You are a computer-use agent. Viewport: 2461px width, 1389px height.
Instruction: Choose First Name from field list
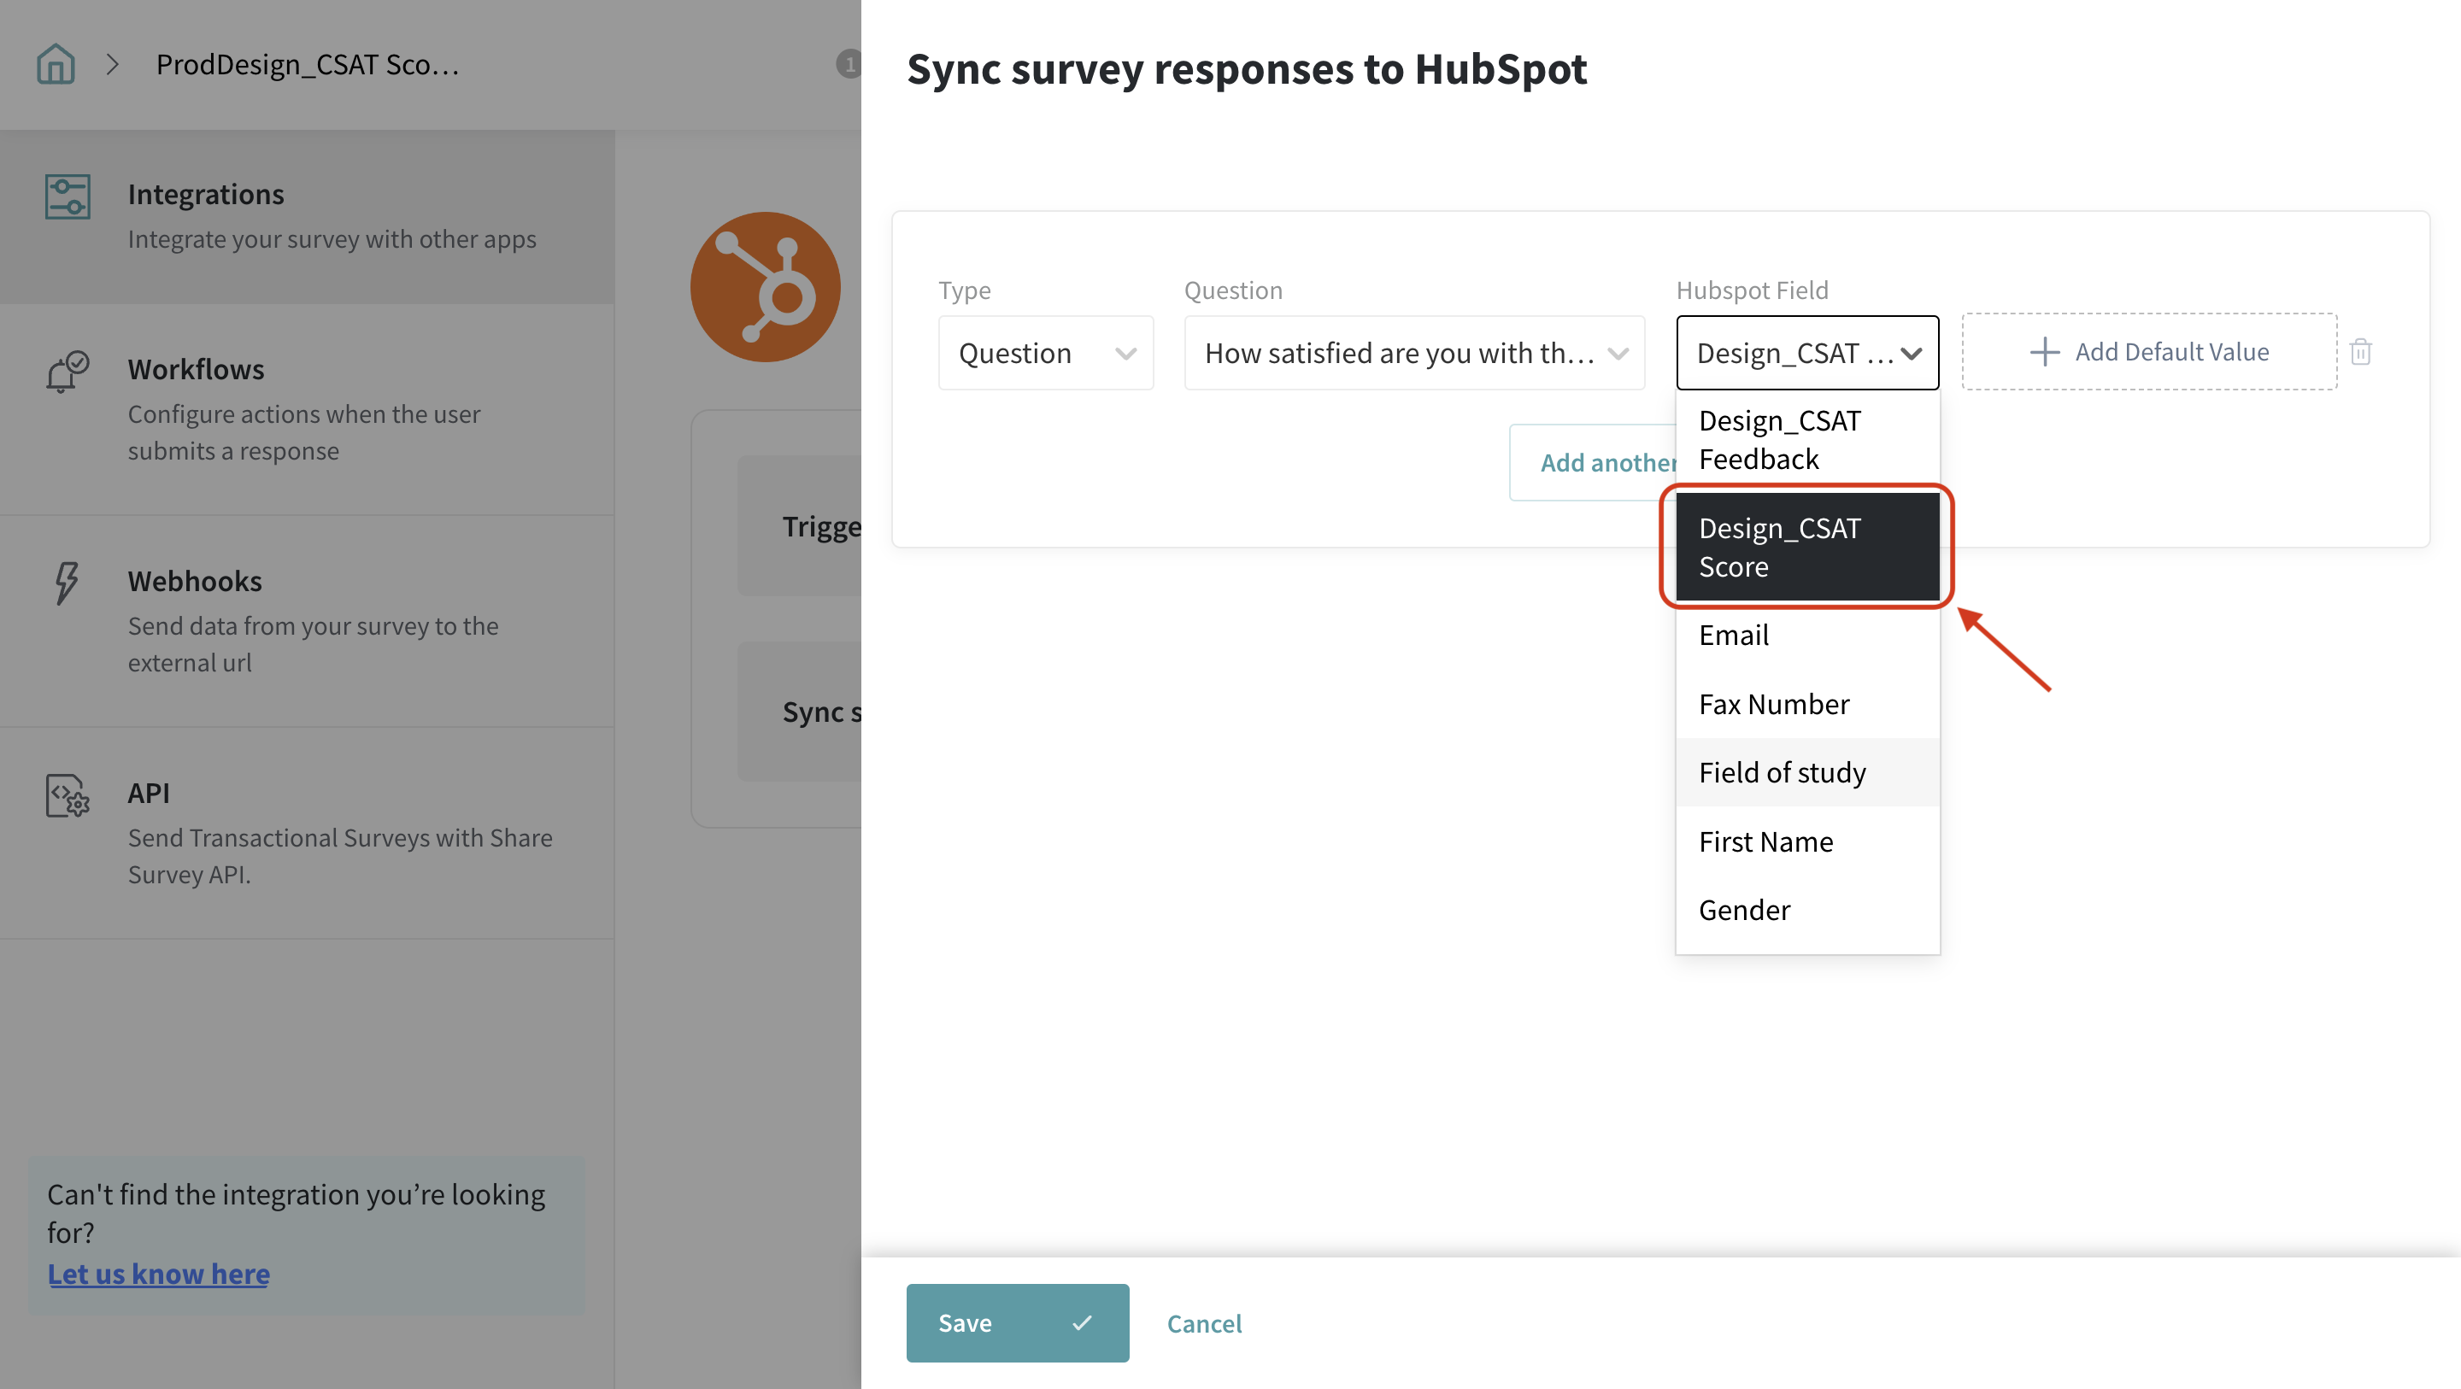[1807, 841]
